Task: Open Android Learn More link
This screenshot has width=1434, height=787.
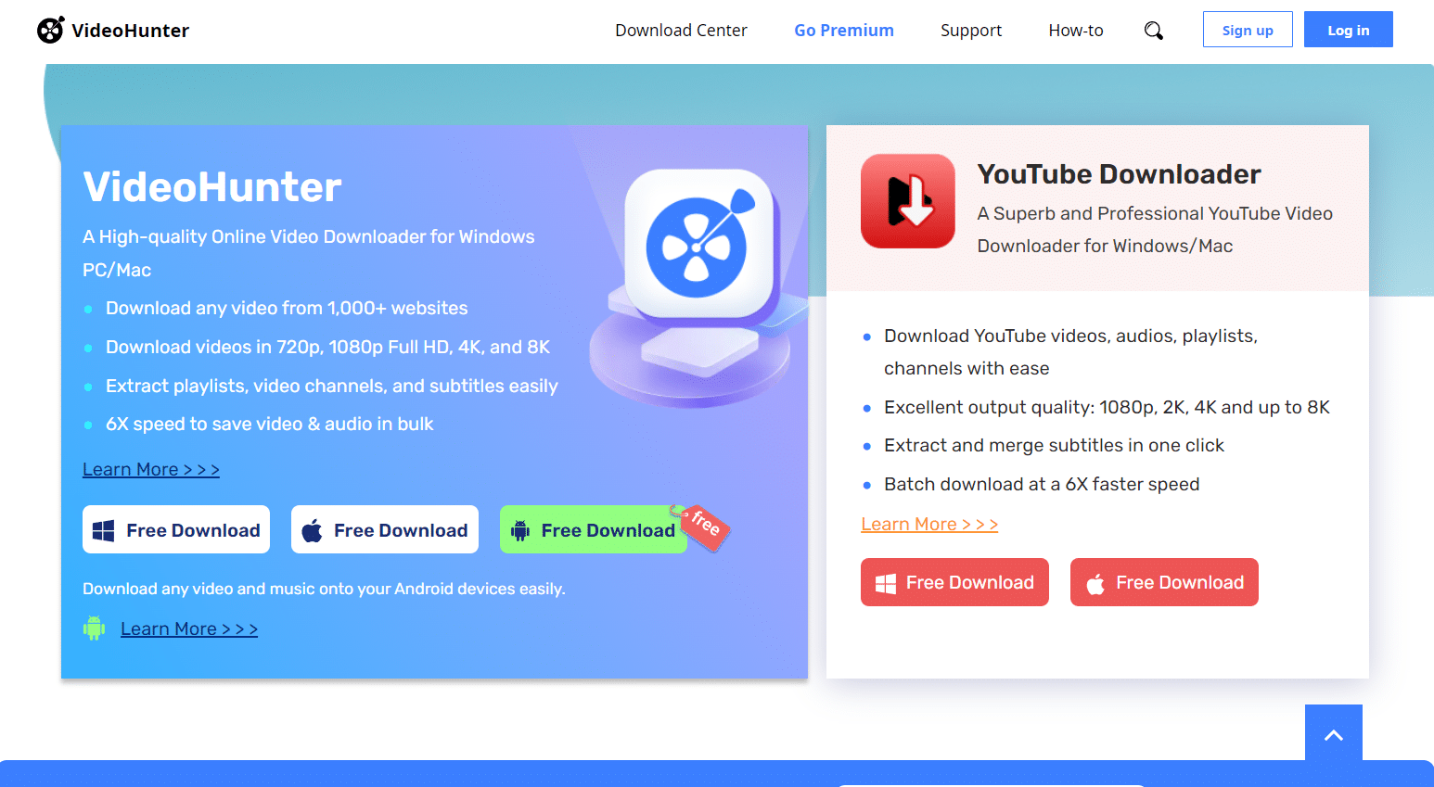Action: click(x=189, y=628)
